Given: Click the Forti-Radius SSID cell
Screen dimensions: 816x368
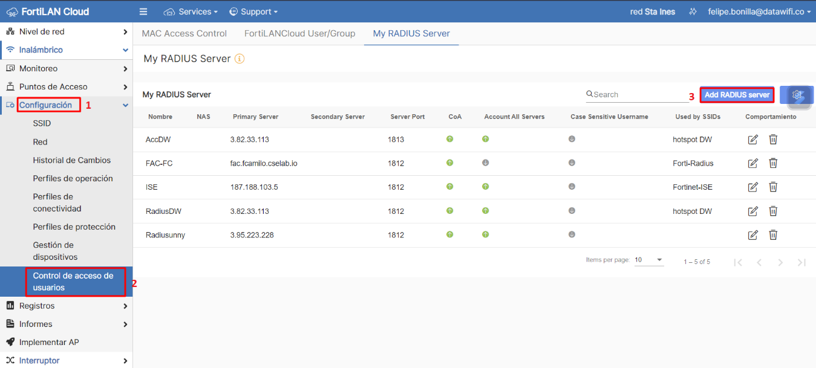Looking at the screenshot, I should (x=693, y=163).
